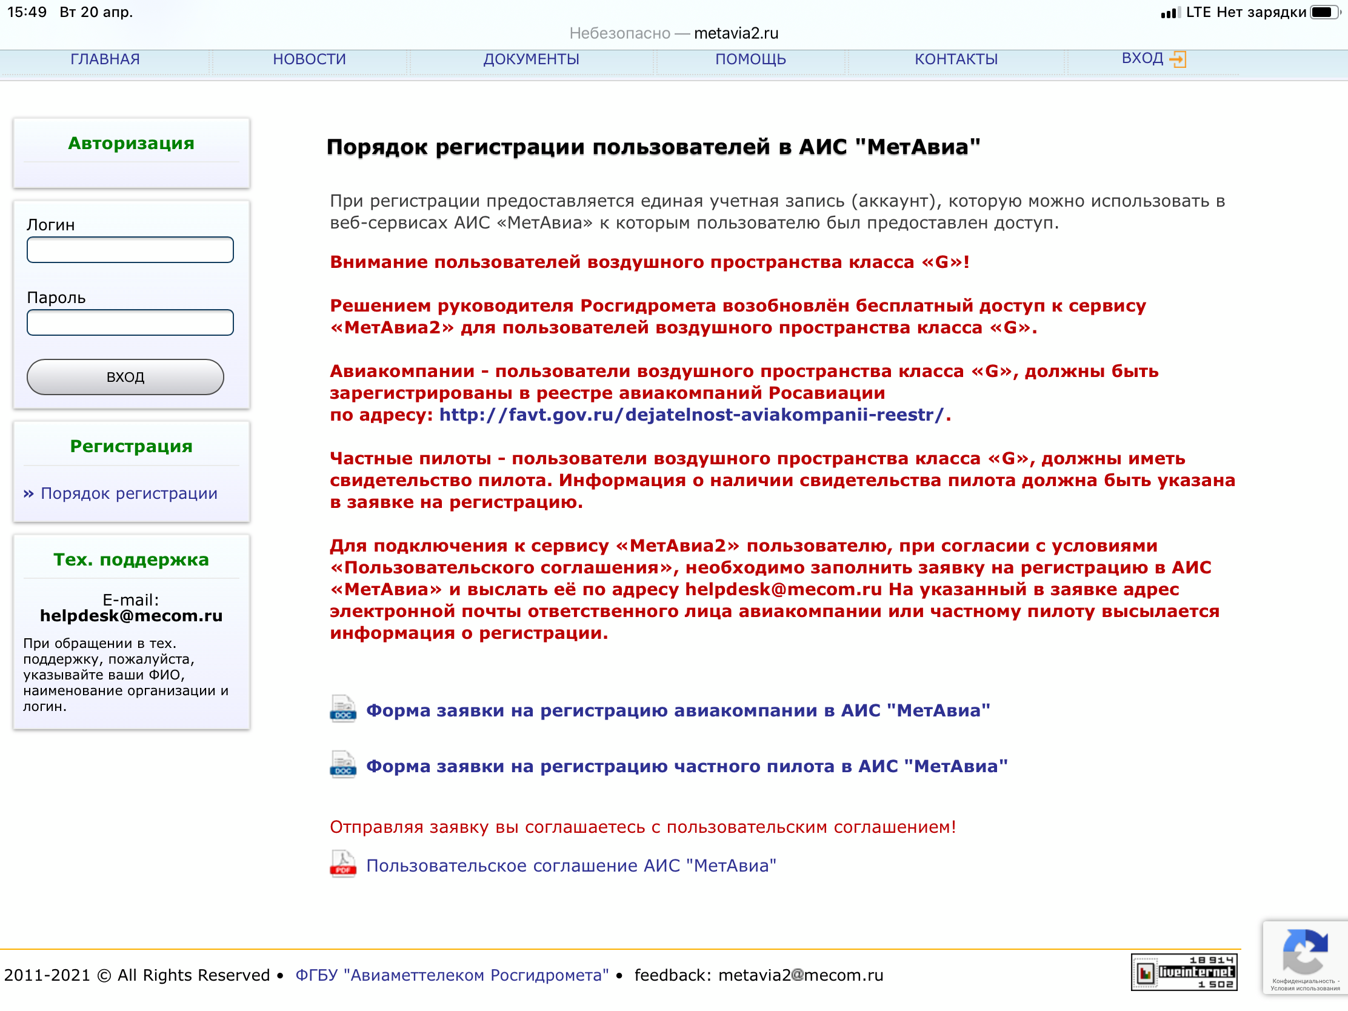
Task: Open the liveinternet counter badge
Action: pos(1184,972)
